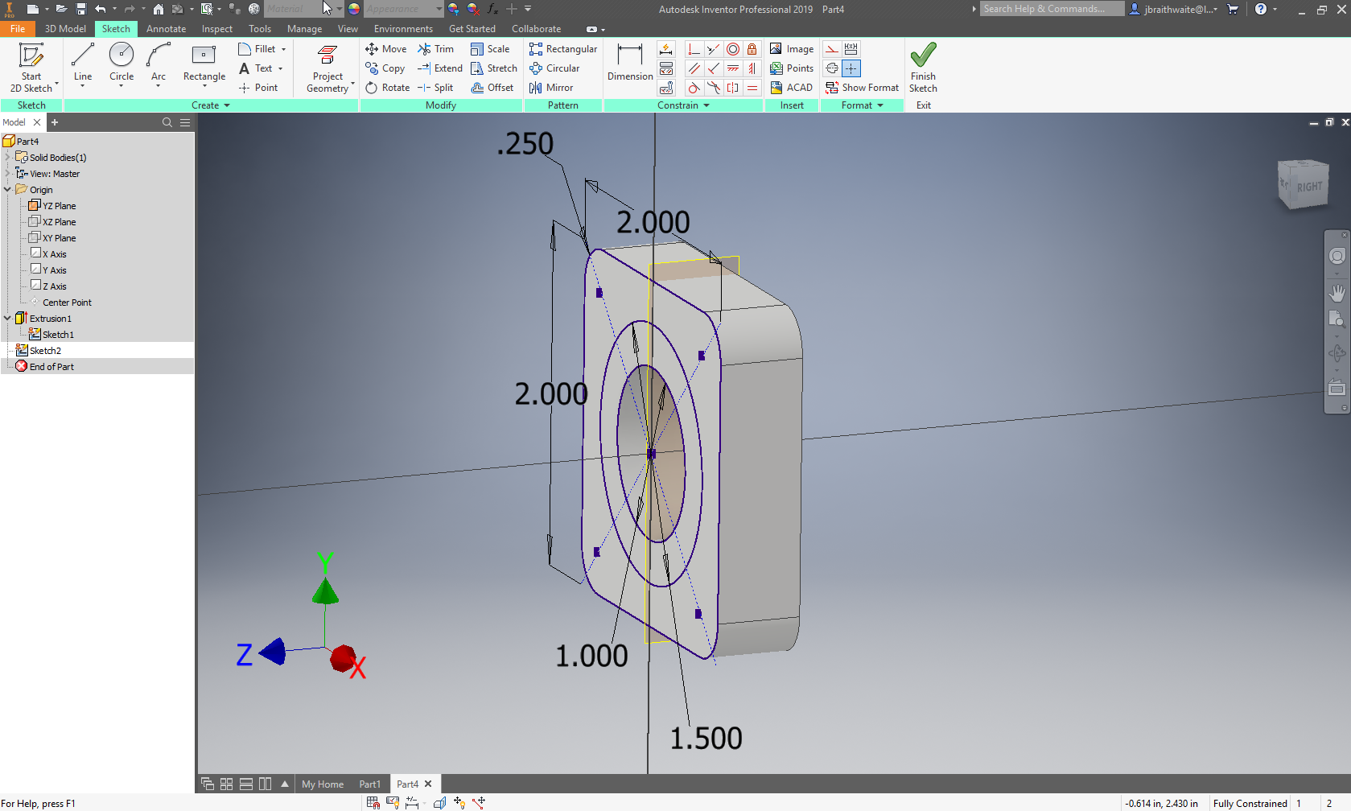Collapse the Extrusion1 node
This screenshot has width=1351, height=811.
8,319
